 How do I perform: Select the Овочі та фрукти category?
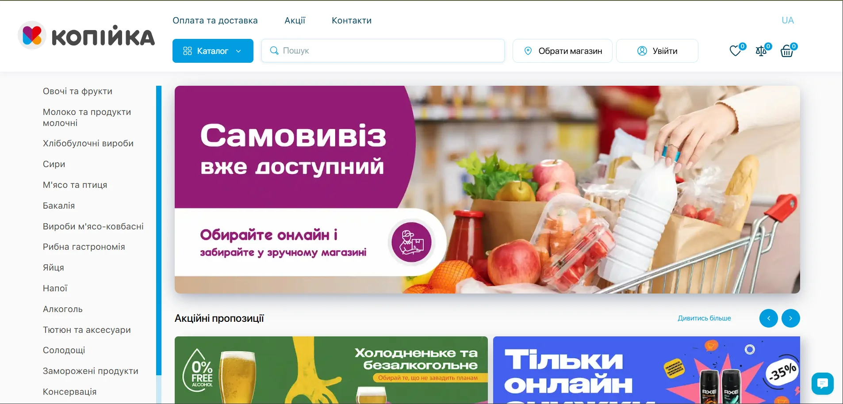[x=77, y=91]
